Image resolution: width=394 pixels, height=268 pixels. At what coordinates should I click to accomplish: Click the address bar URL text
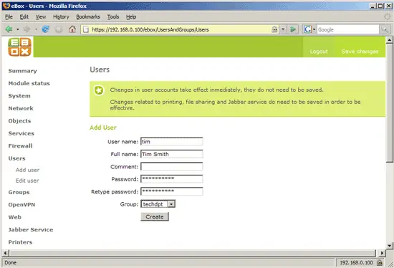[x=150, y=29]
